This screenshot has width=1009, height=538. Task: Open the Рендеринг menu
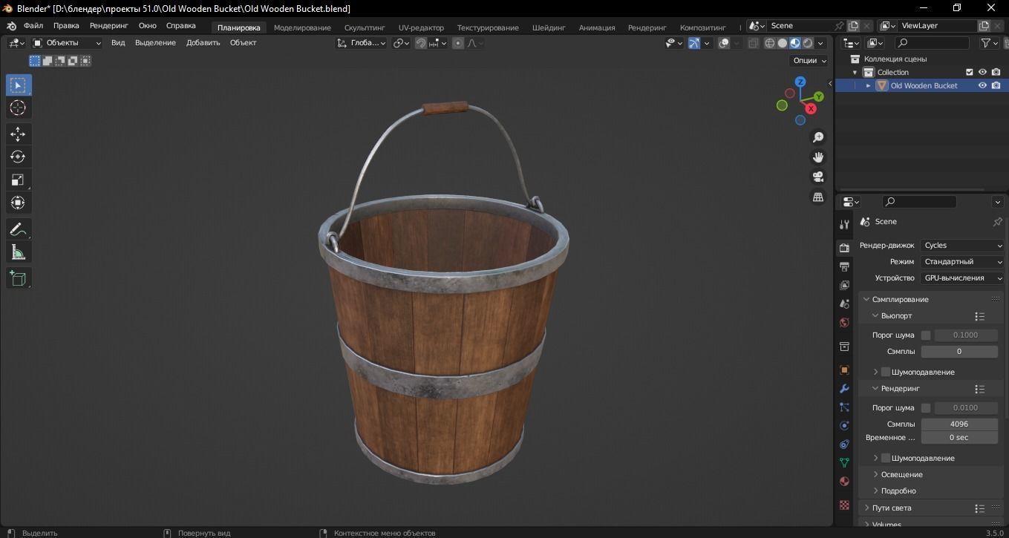pos(109,26)
